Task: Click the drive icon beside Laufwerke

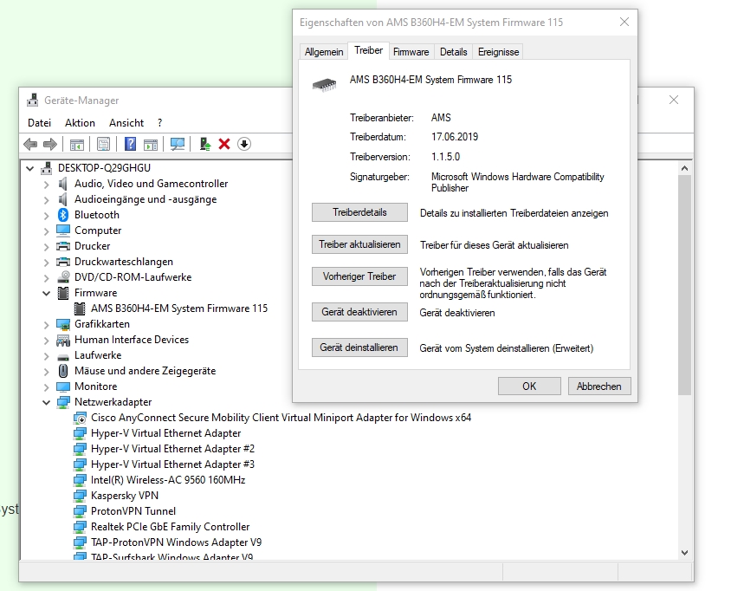Action: click(63, 357)
